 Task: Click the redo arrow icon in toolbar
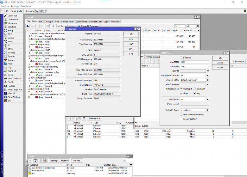click(7, 11)
